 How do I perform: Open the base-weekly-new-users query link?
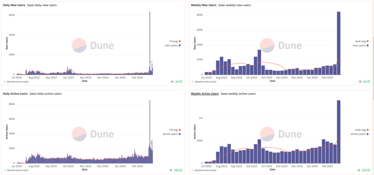[235, 5]
